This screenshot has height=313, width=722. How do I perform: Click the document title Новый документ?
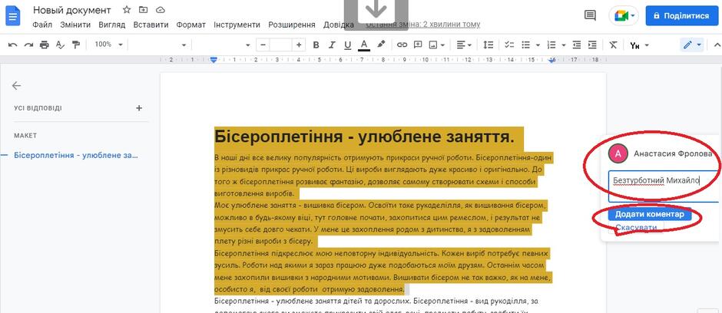pyautogui.click(x=72, y=10)
